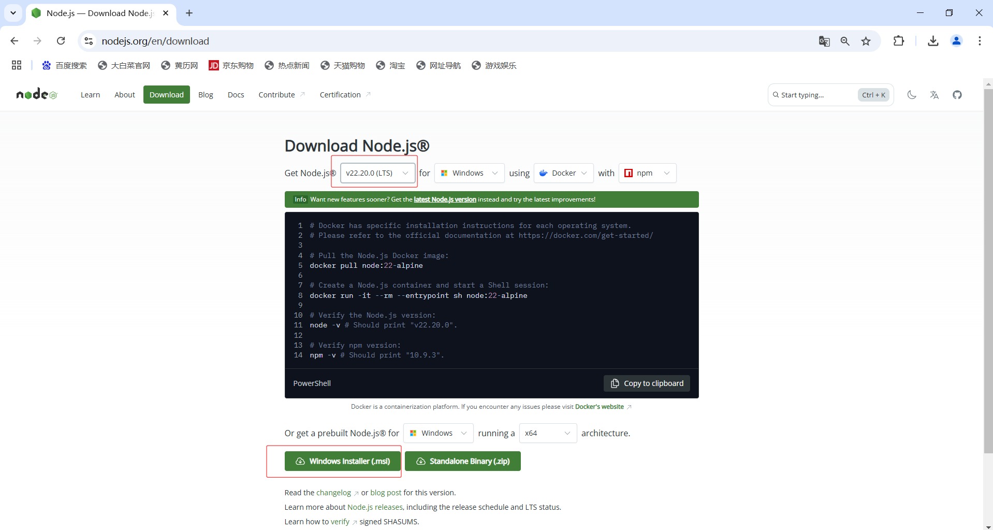993x530 pixels.
Task: Click the PowerShell label below the code
Action: [x=312, y=383]
